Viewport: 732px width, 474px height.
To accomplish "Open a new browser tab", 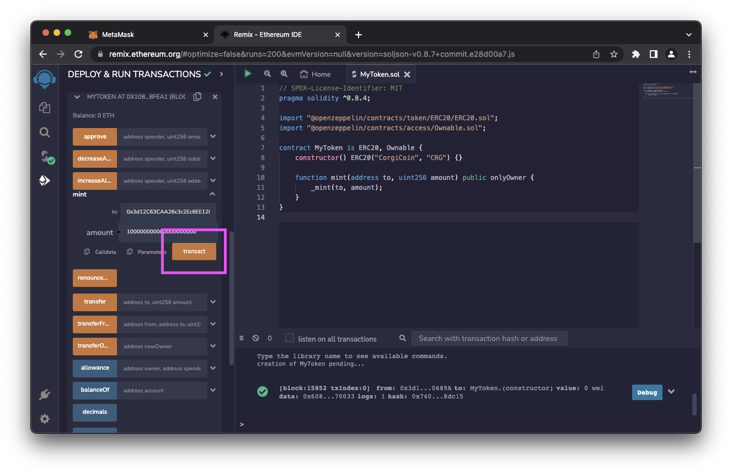I will tap(359, 34).
